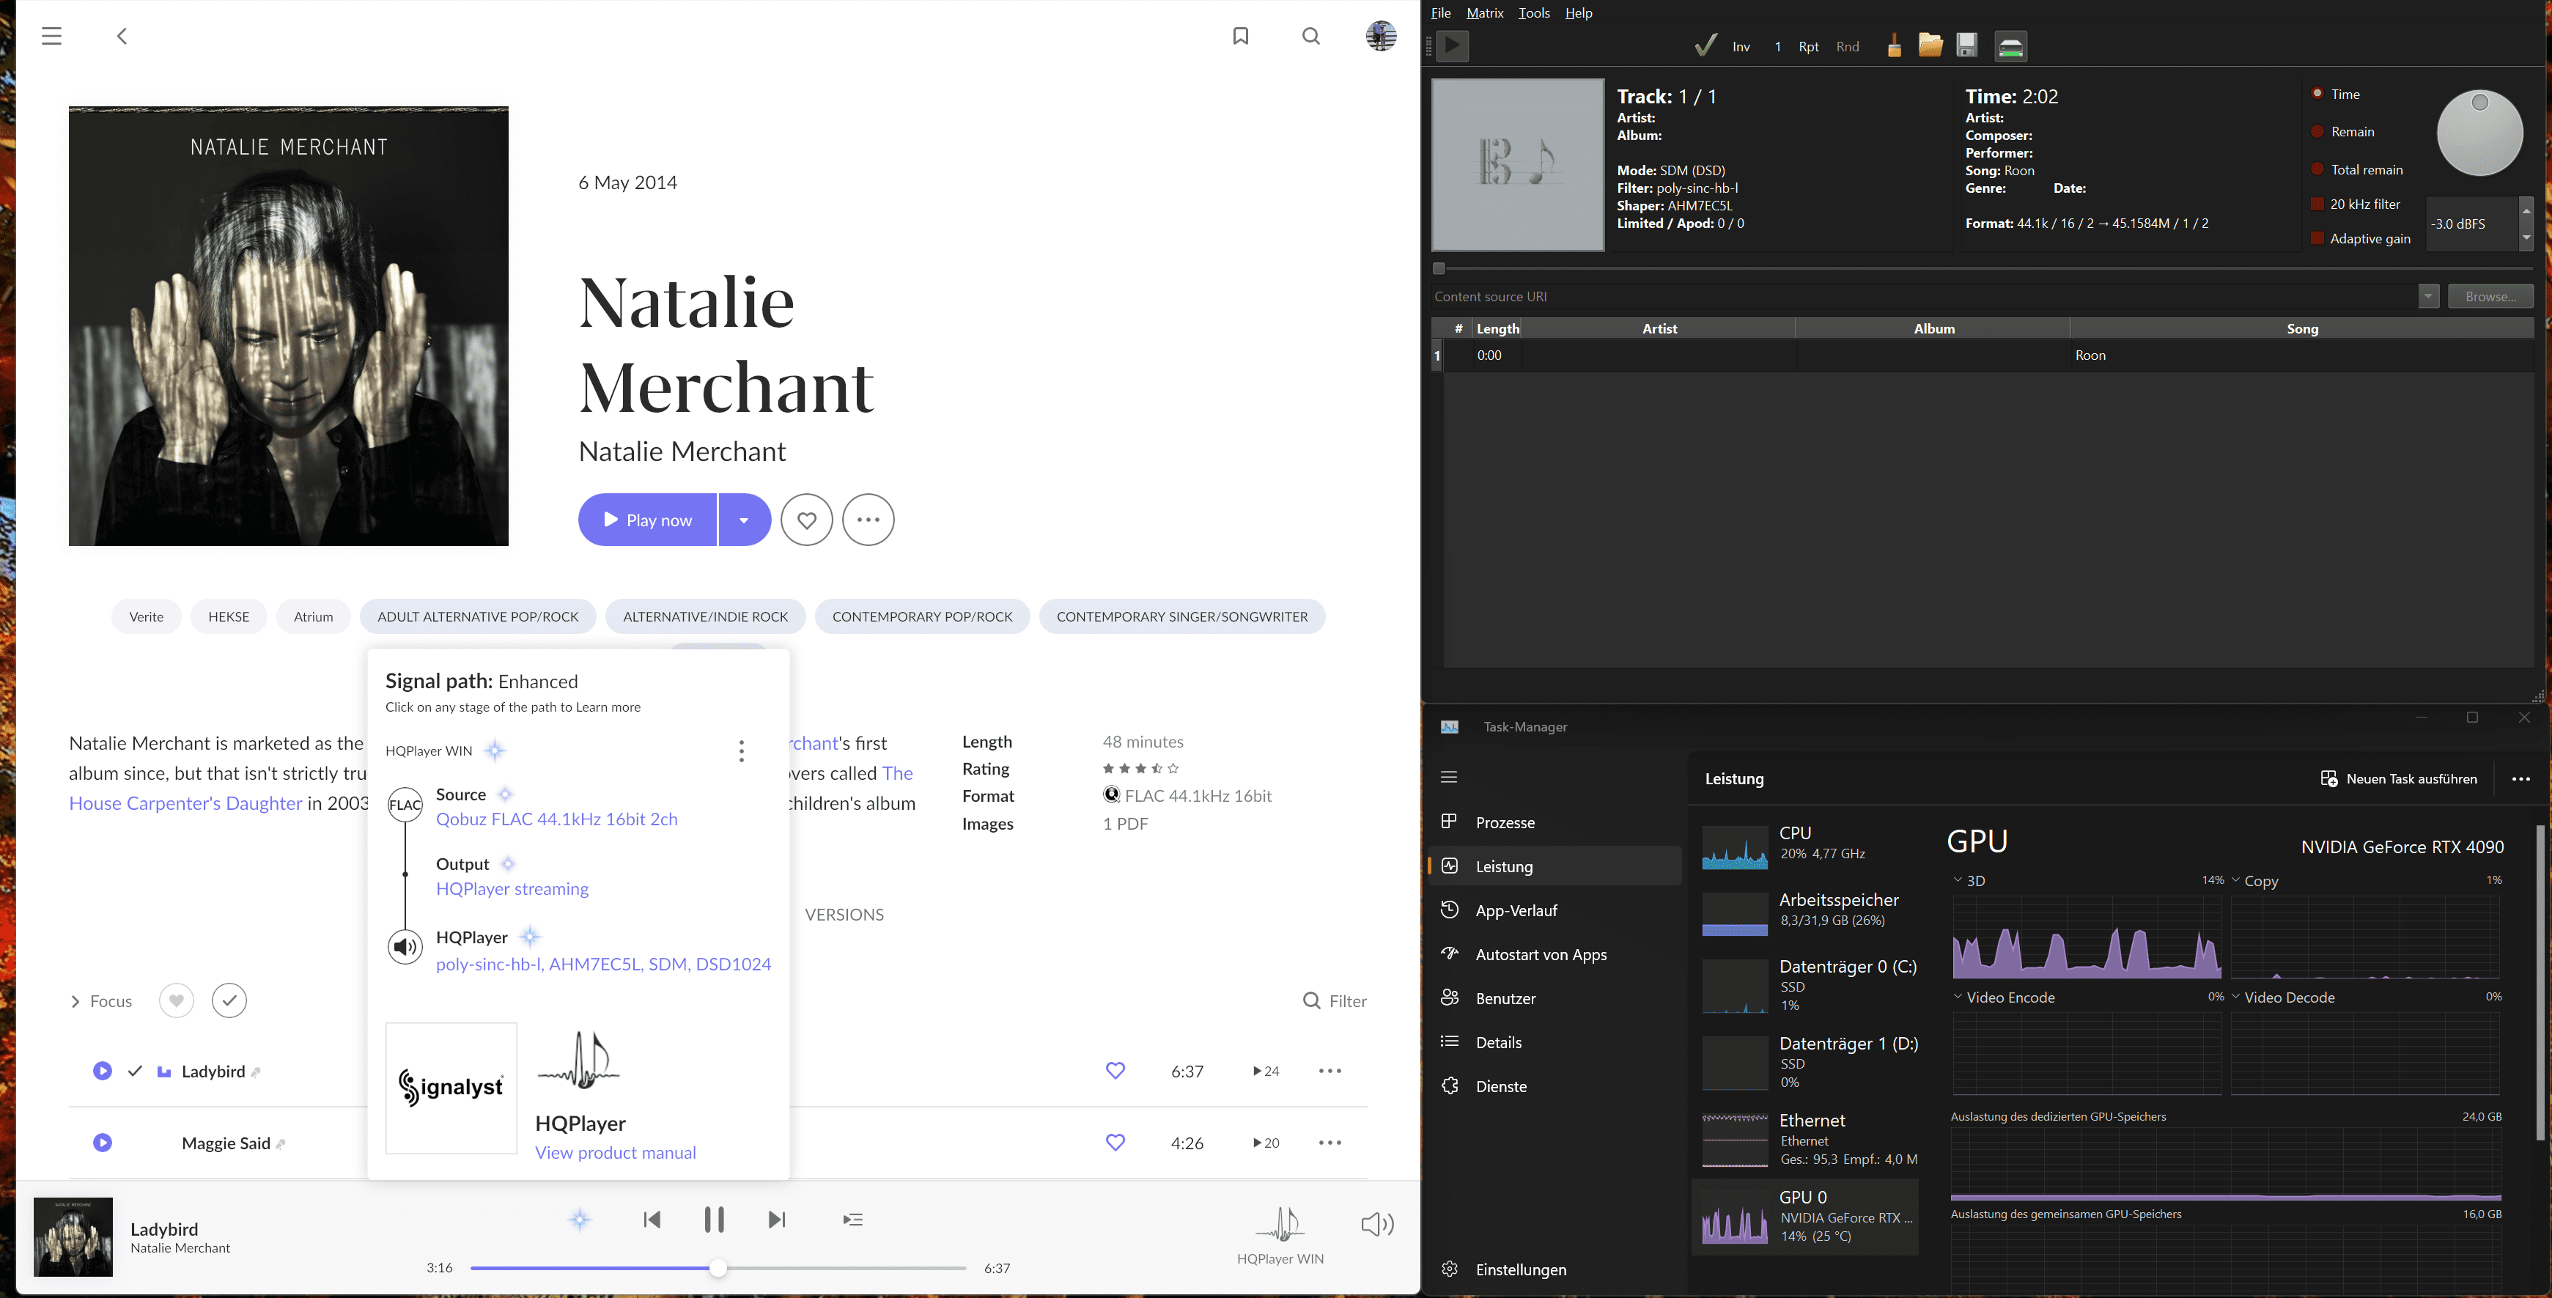Image resolution: width=2552 pixels, height=1298 pixels.
Task: Enable the Adaptive gain checkbox
Action: pos(2317,239)
